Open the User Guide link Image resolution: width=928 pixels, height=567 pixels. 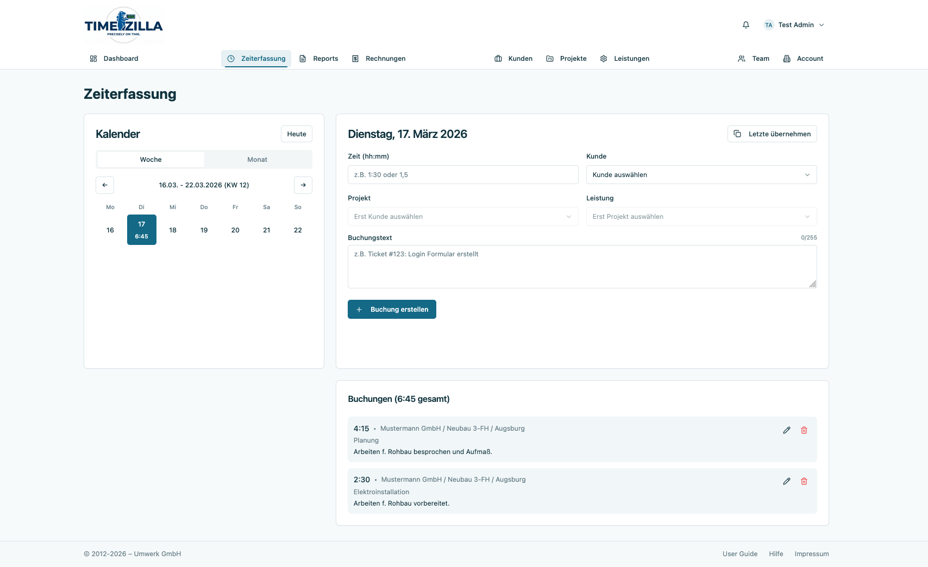(740, 554)
